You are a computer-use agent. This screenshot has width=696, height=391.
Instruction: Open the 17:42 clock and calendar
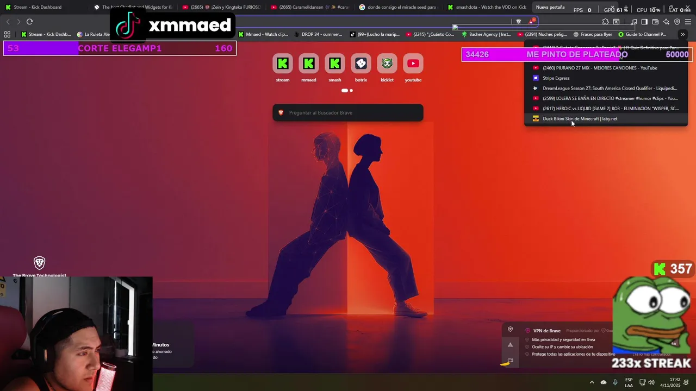coord(670,382)
